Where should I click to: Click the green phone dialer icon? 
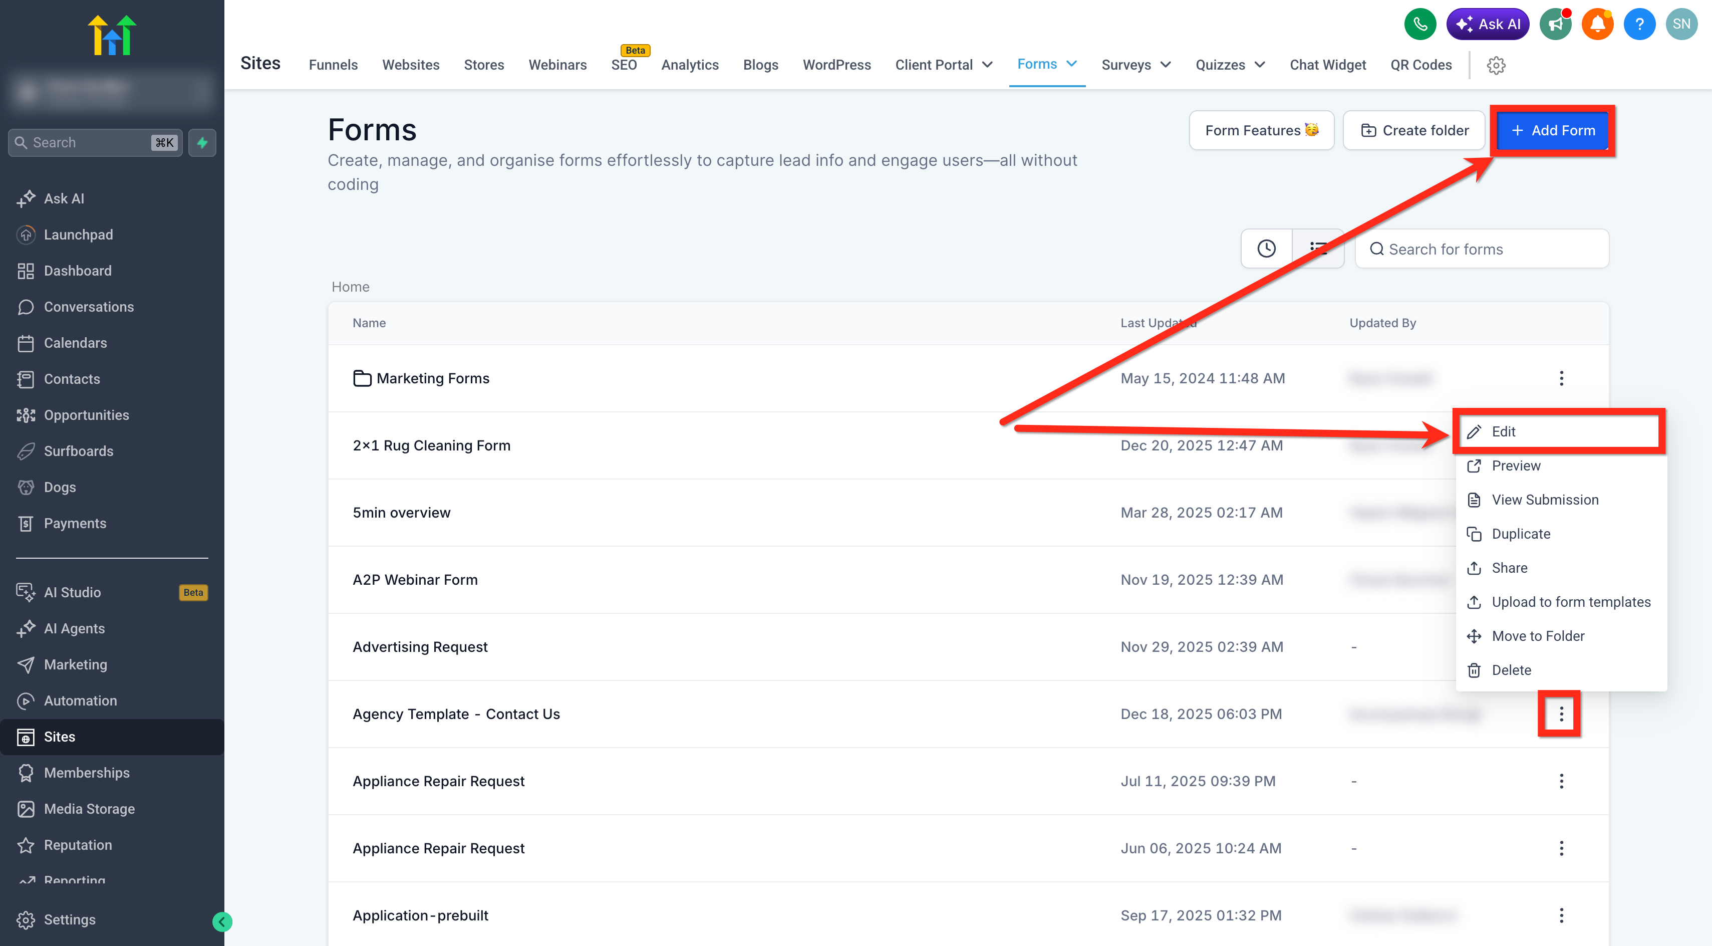1419,25
